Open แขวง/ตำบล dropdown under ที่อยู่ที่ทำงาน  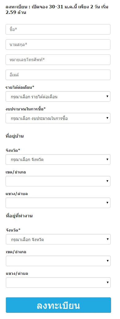point(58,283)
